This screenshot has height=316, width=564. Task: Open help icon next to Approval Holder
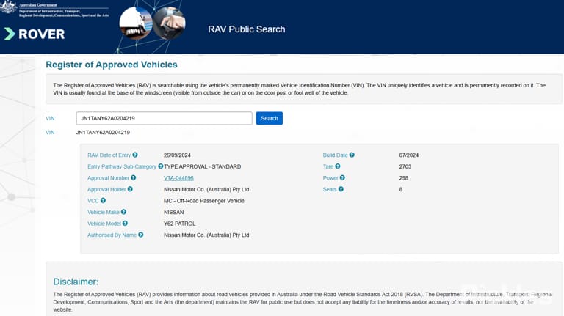[130, 189]
